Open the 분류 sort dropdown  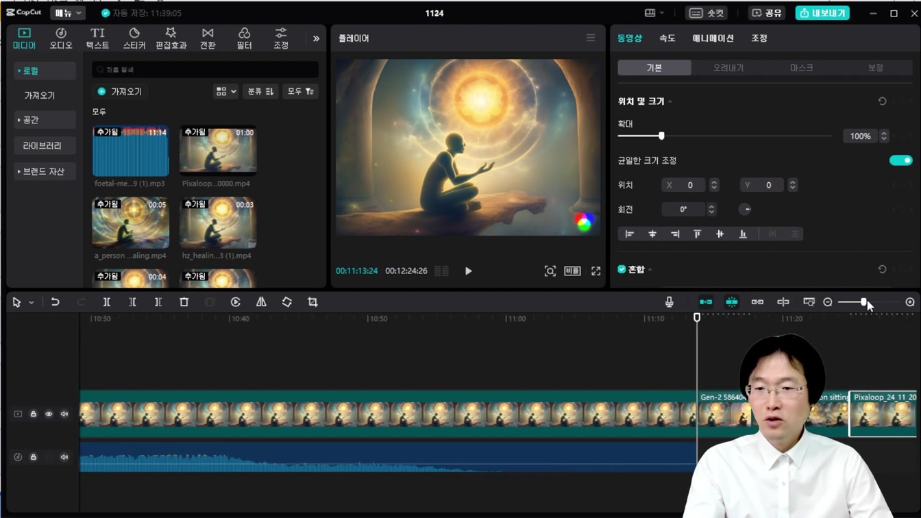(x=260, y=91)
